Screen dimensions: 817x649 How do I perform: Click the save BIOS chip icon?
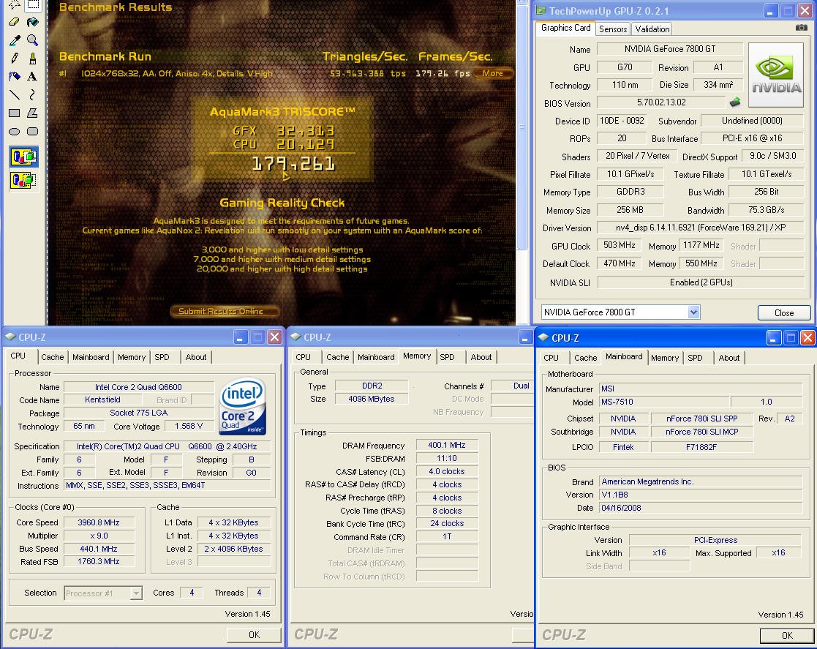click(735, 102)
